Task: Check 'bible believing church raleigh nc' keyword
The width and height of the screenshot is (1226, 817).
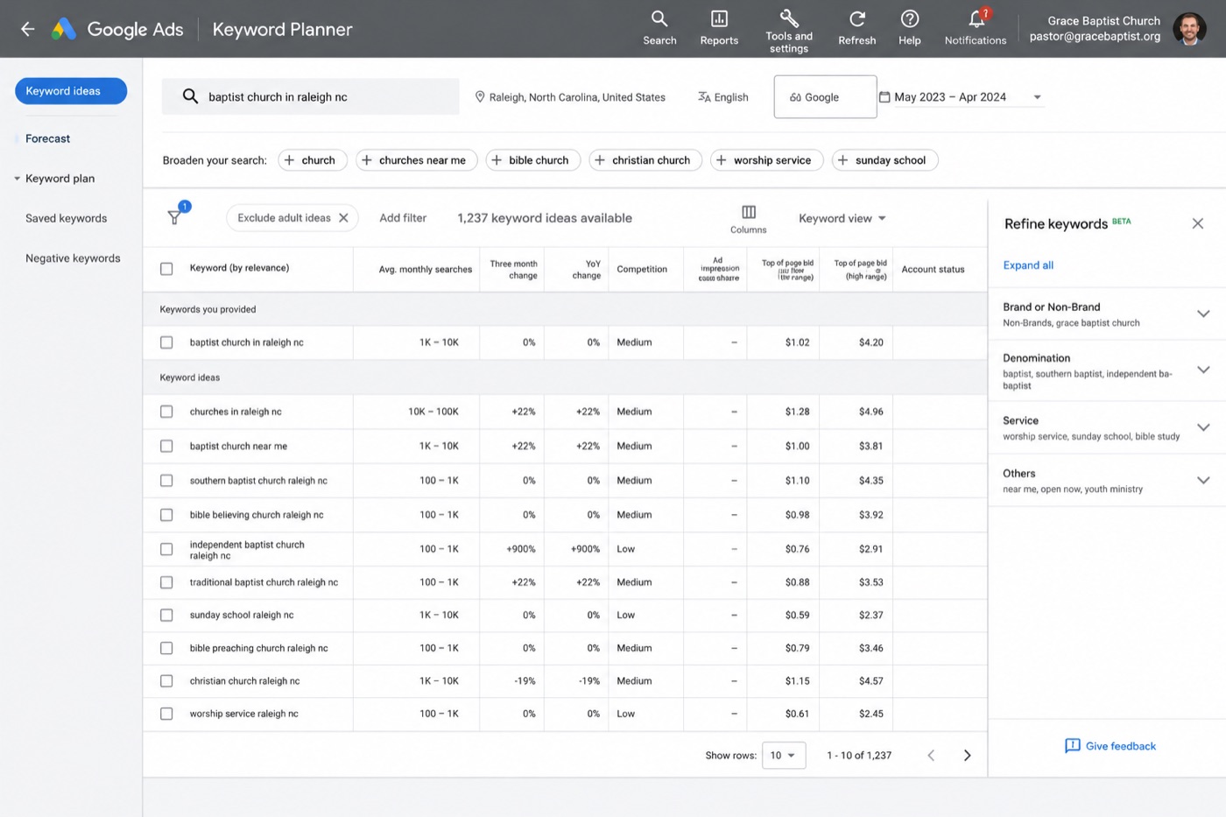Action: 166,515
